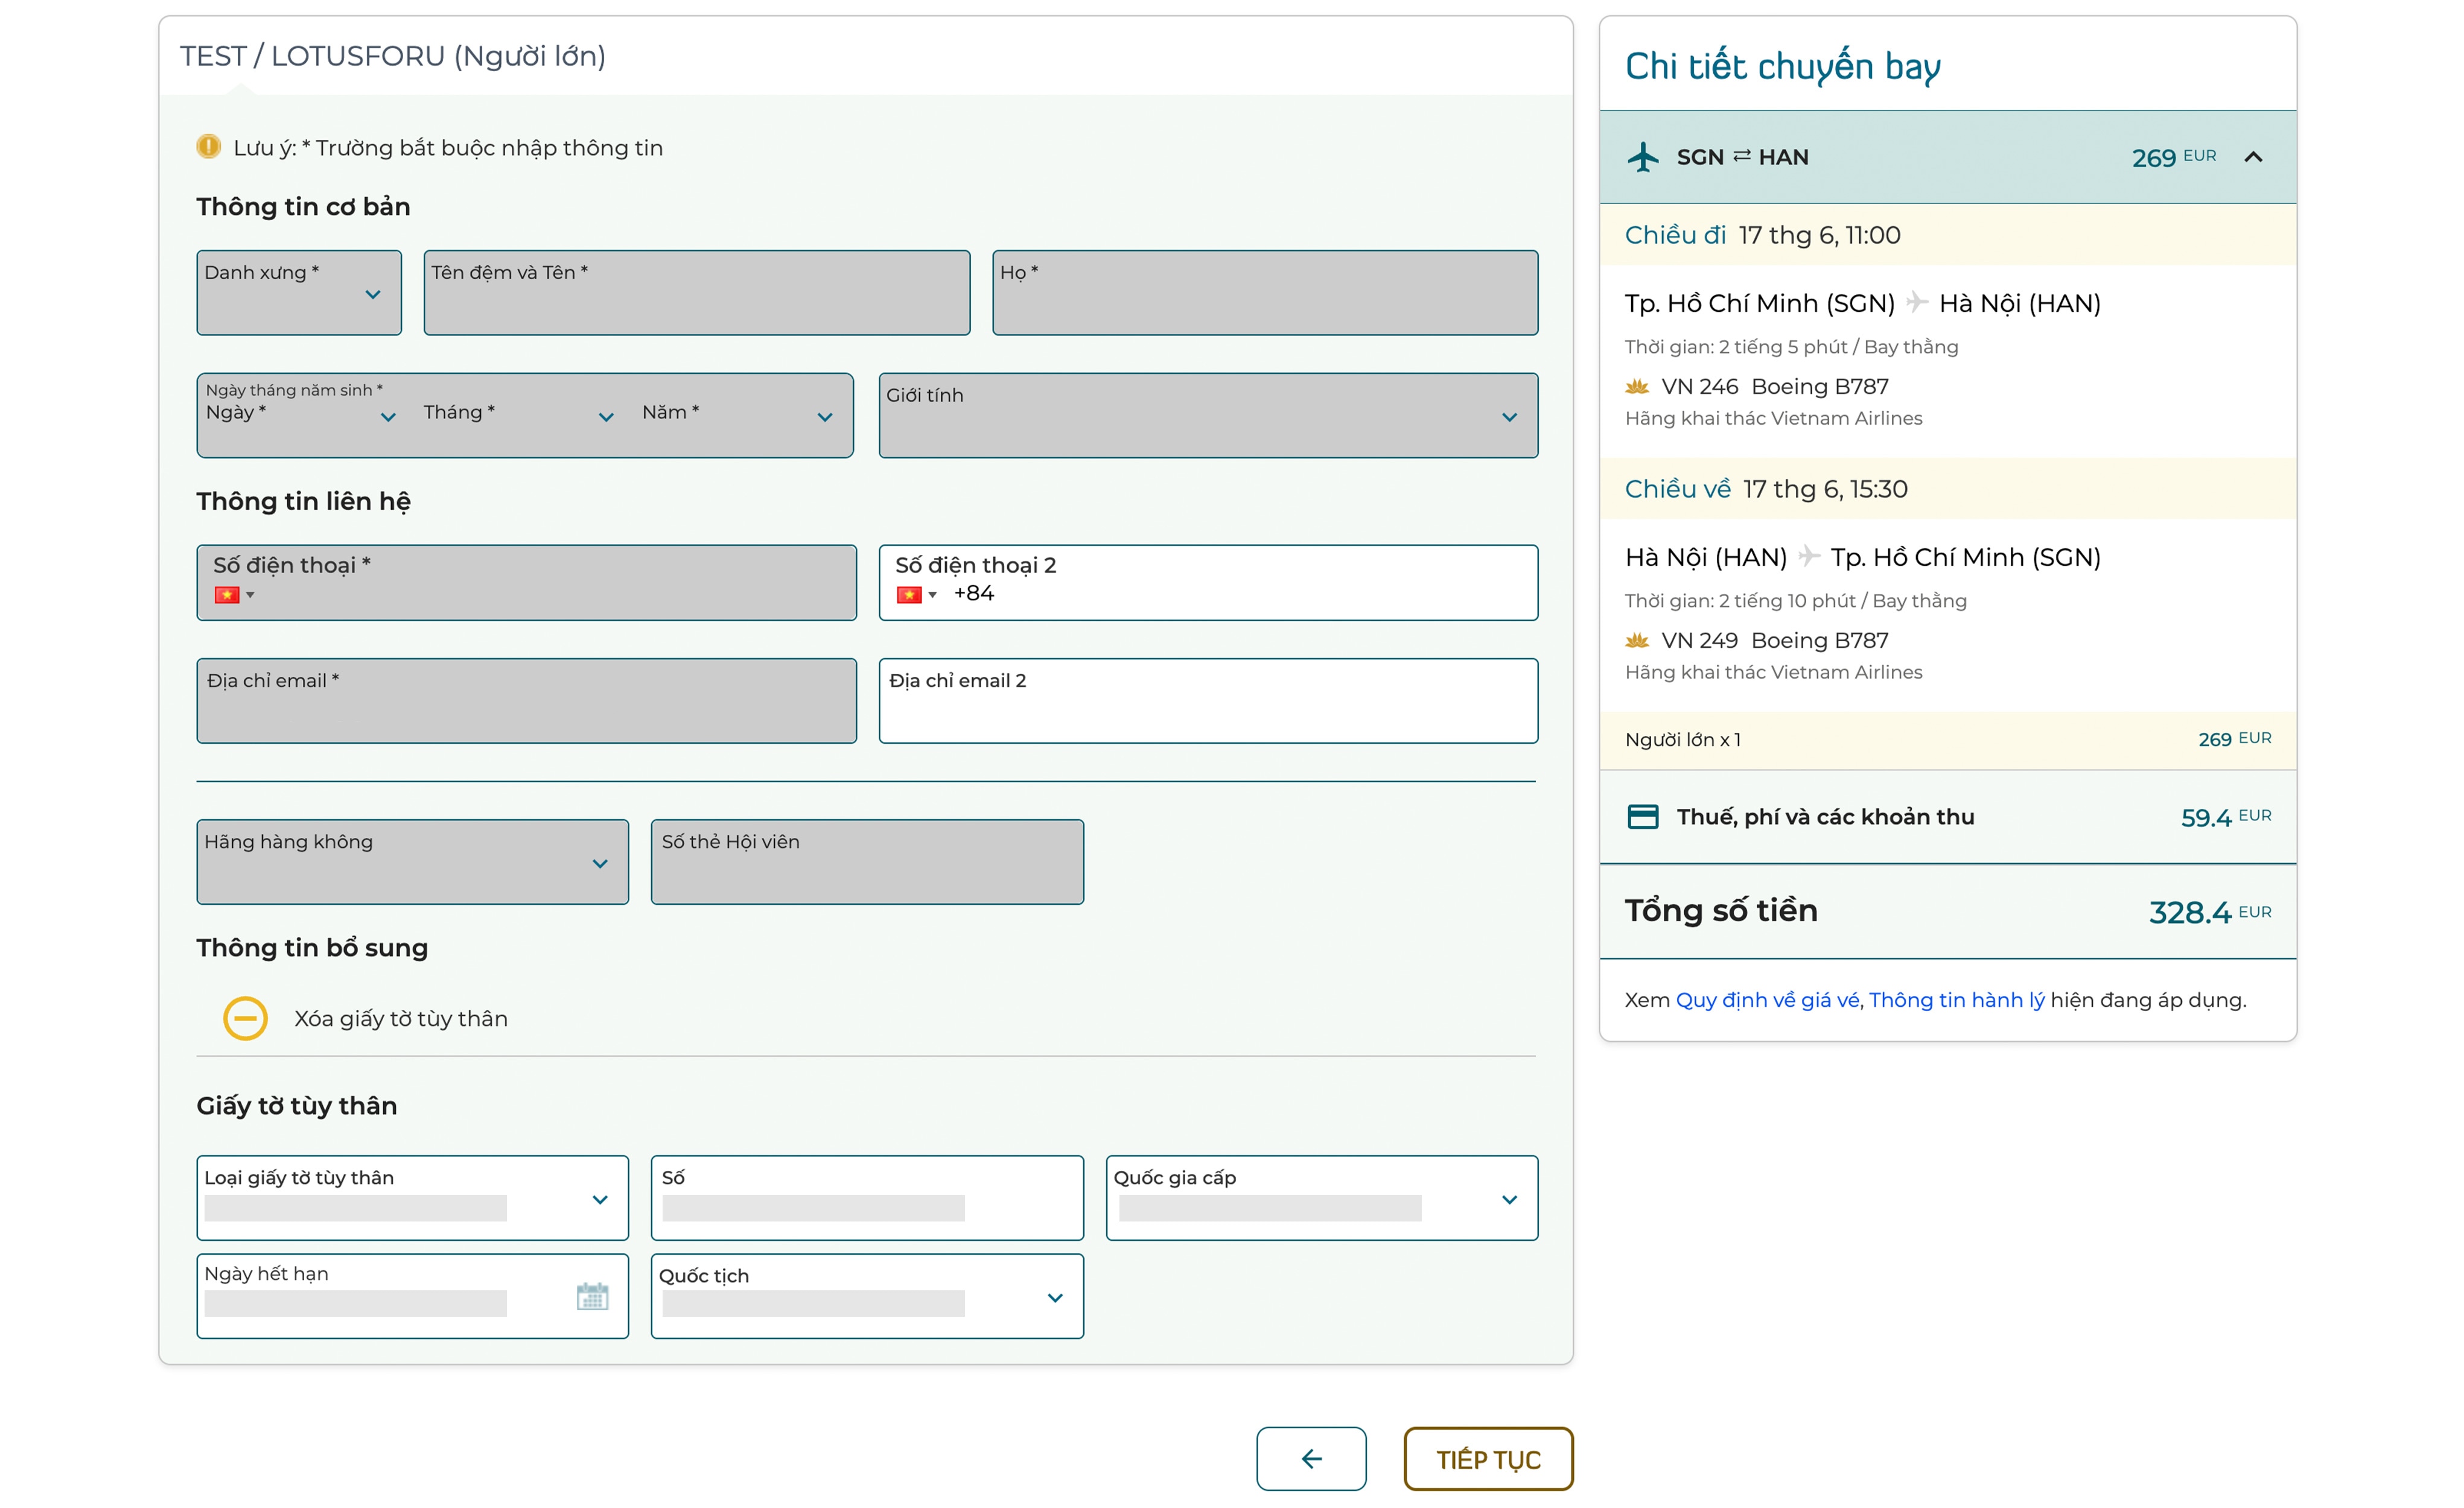The height and width of the screenshot is (1508, 2464).
Task: Click Thuế, phí và các khoản thu row
Action: tap(1948, 817)
